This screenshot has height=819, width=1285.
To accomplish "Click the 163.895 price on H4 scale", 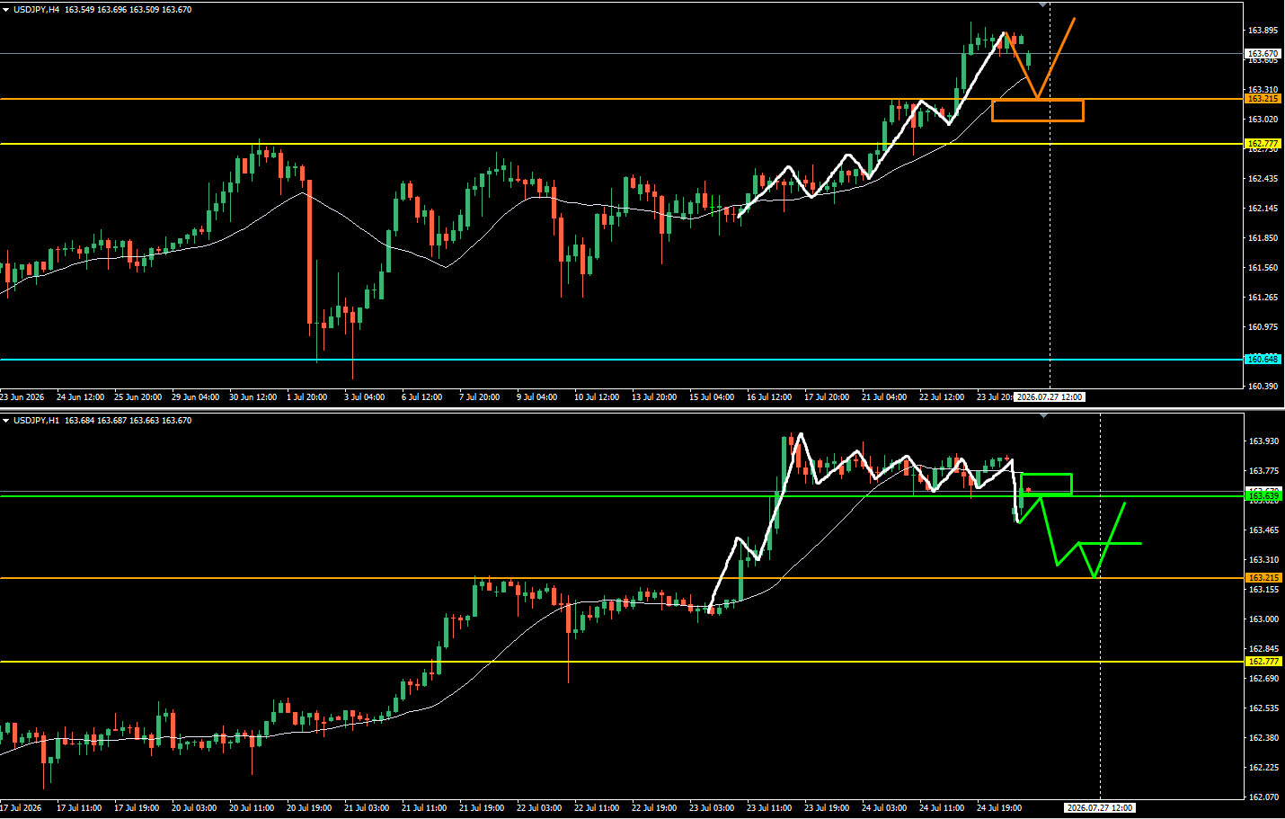I will [1263, 31].
